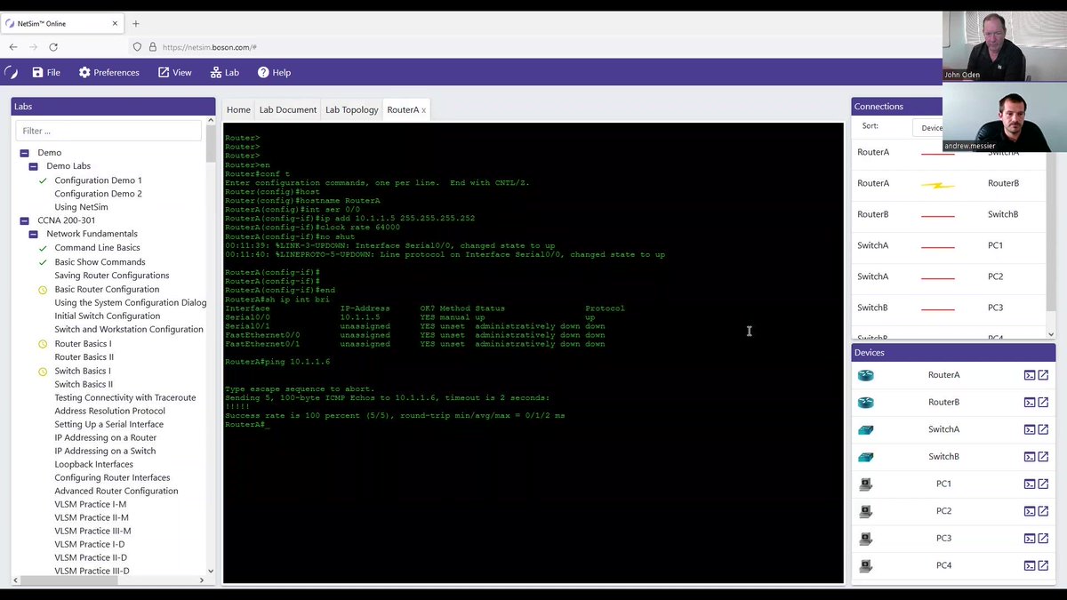Click the SwitchA switch icon in Devices
Image resolution: width=1067 pixels, height=600 pixels.
pyautogui.click(x=865, y=429)
